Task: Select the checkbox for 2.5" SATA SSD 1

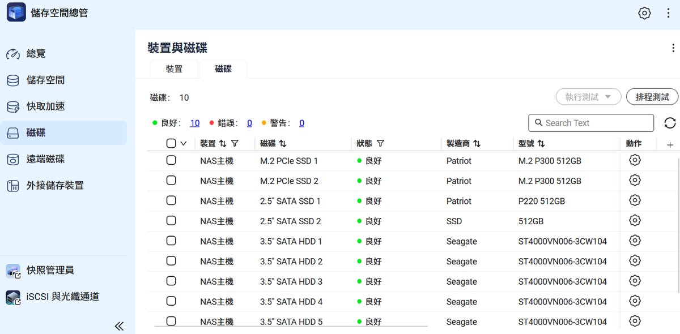Action: (171, 200)
